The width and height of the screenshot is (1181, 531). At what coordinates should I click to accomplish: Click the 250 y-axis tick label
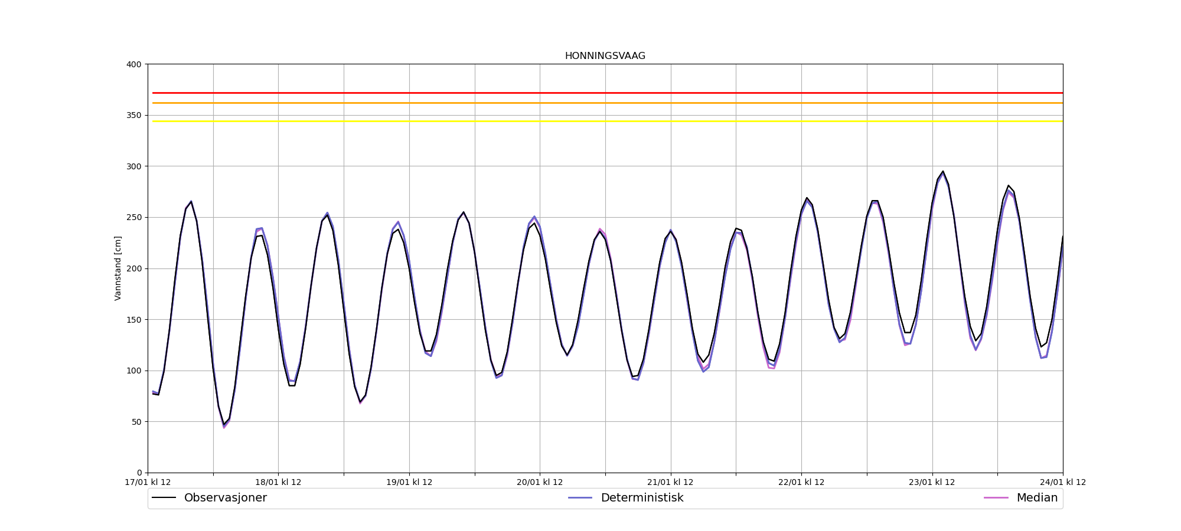[x=135, y=217]
